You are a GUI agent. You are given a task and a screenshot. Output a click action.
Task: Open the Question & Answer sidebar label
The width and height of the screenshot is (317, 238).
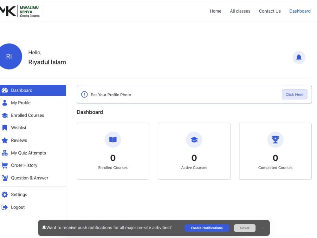click(x=30, y=178)
